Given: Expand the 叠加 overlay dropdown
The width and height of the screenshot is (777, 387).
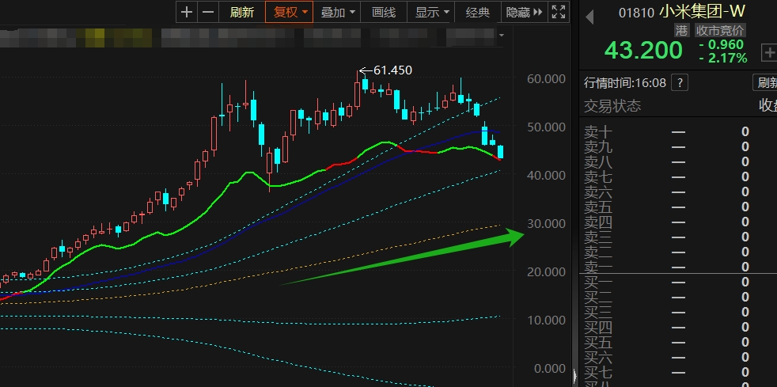Looking at the screenshot, I should pyautogui.click(x=337, y=12).
